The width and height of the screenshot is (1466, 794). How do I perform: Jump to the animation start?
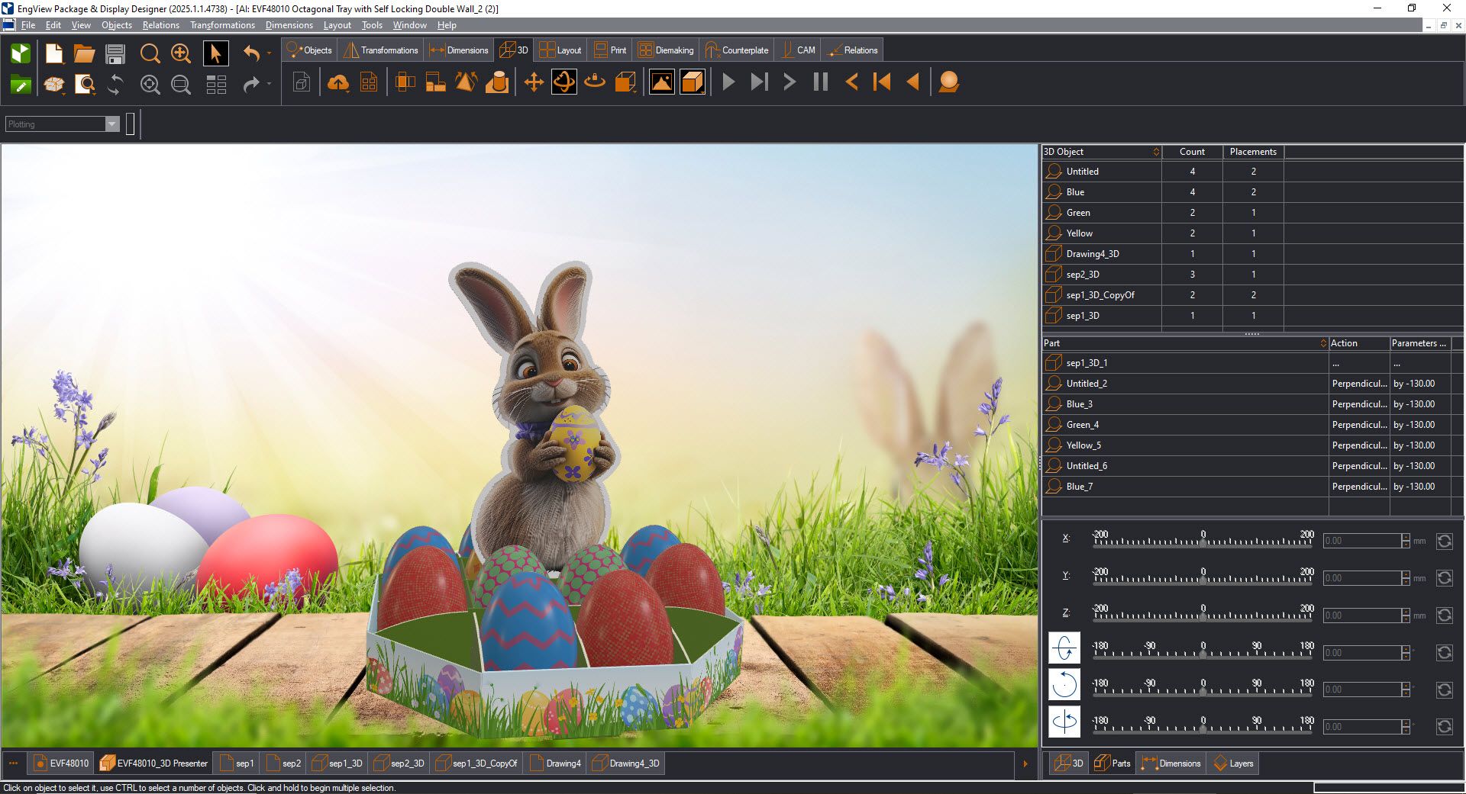882,82
